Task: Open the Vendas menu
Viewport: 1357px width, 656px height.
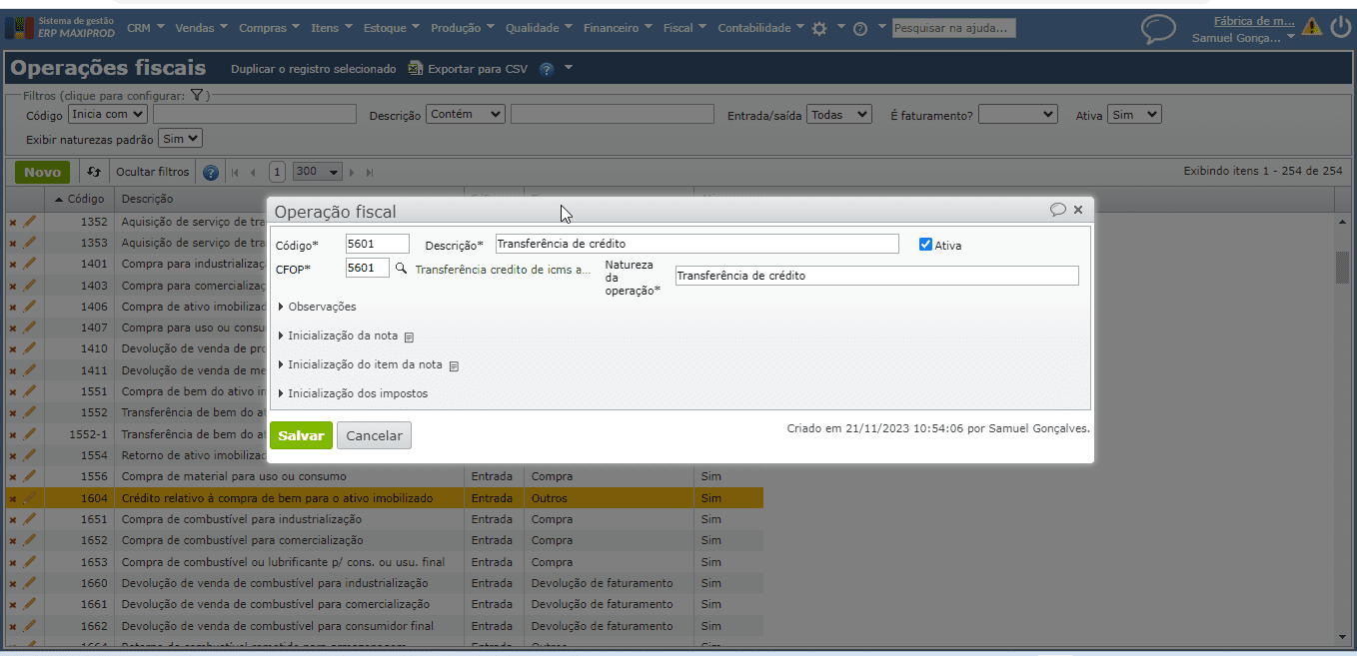Action: click(x=201, y=28)
